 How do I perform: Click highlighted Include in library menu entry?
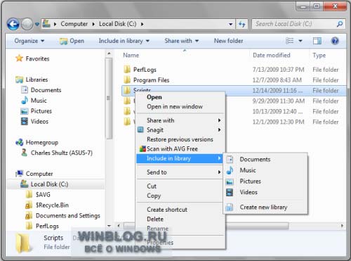click(x=180, y=159)
